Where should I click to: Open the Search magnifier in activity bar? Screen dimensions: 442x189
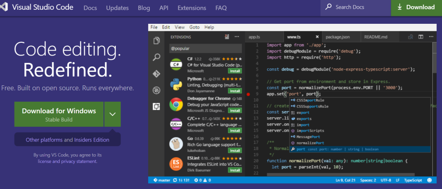pos(156,58)
